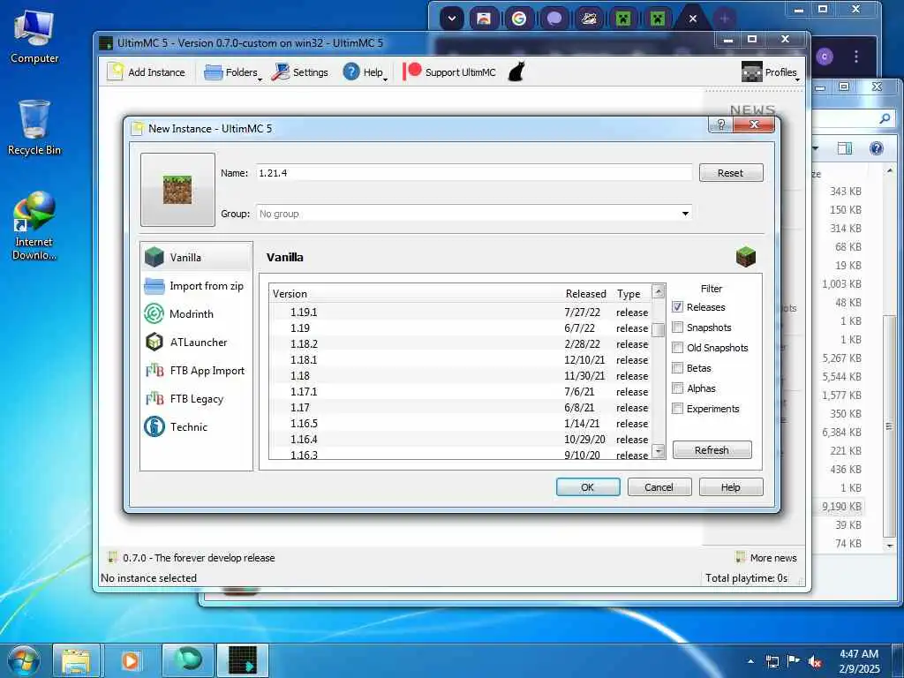
Task: Select the ATLauncher source
Action: 196,343
